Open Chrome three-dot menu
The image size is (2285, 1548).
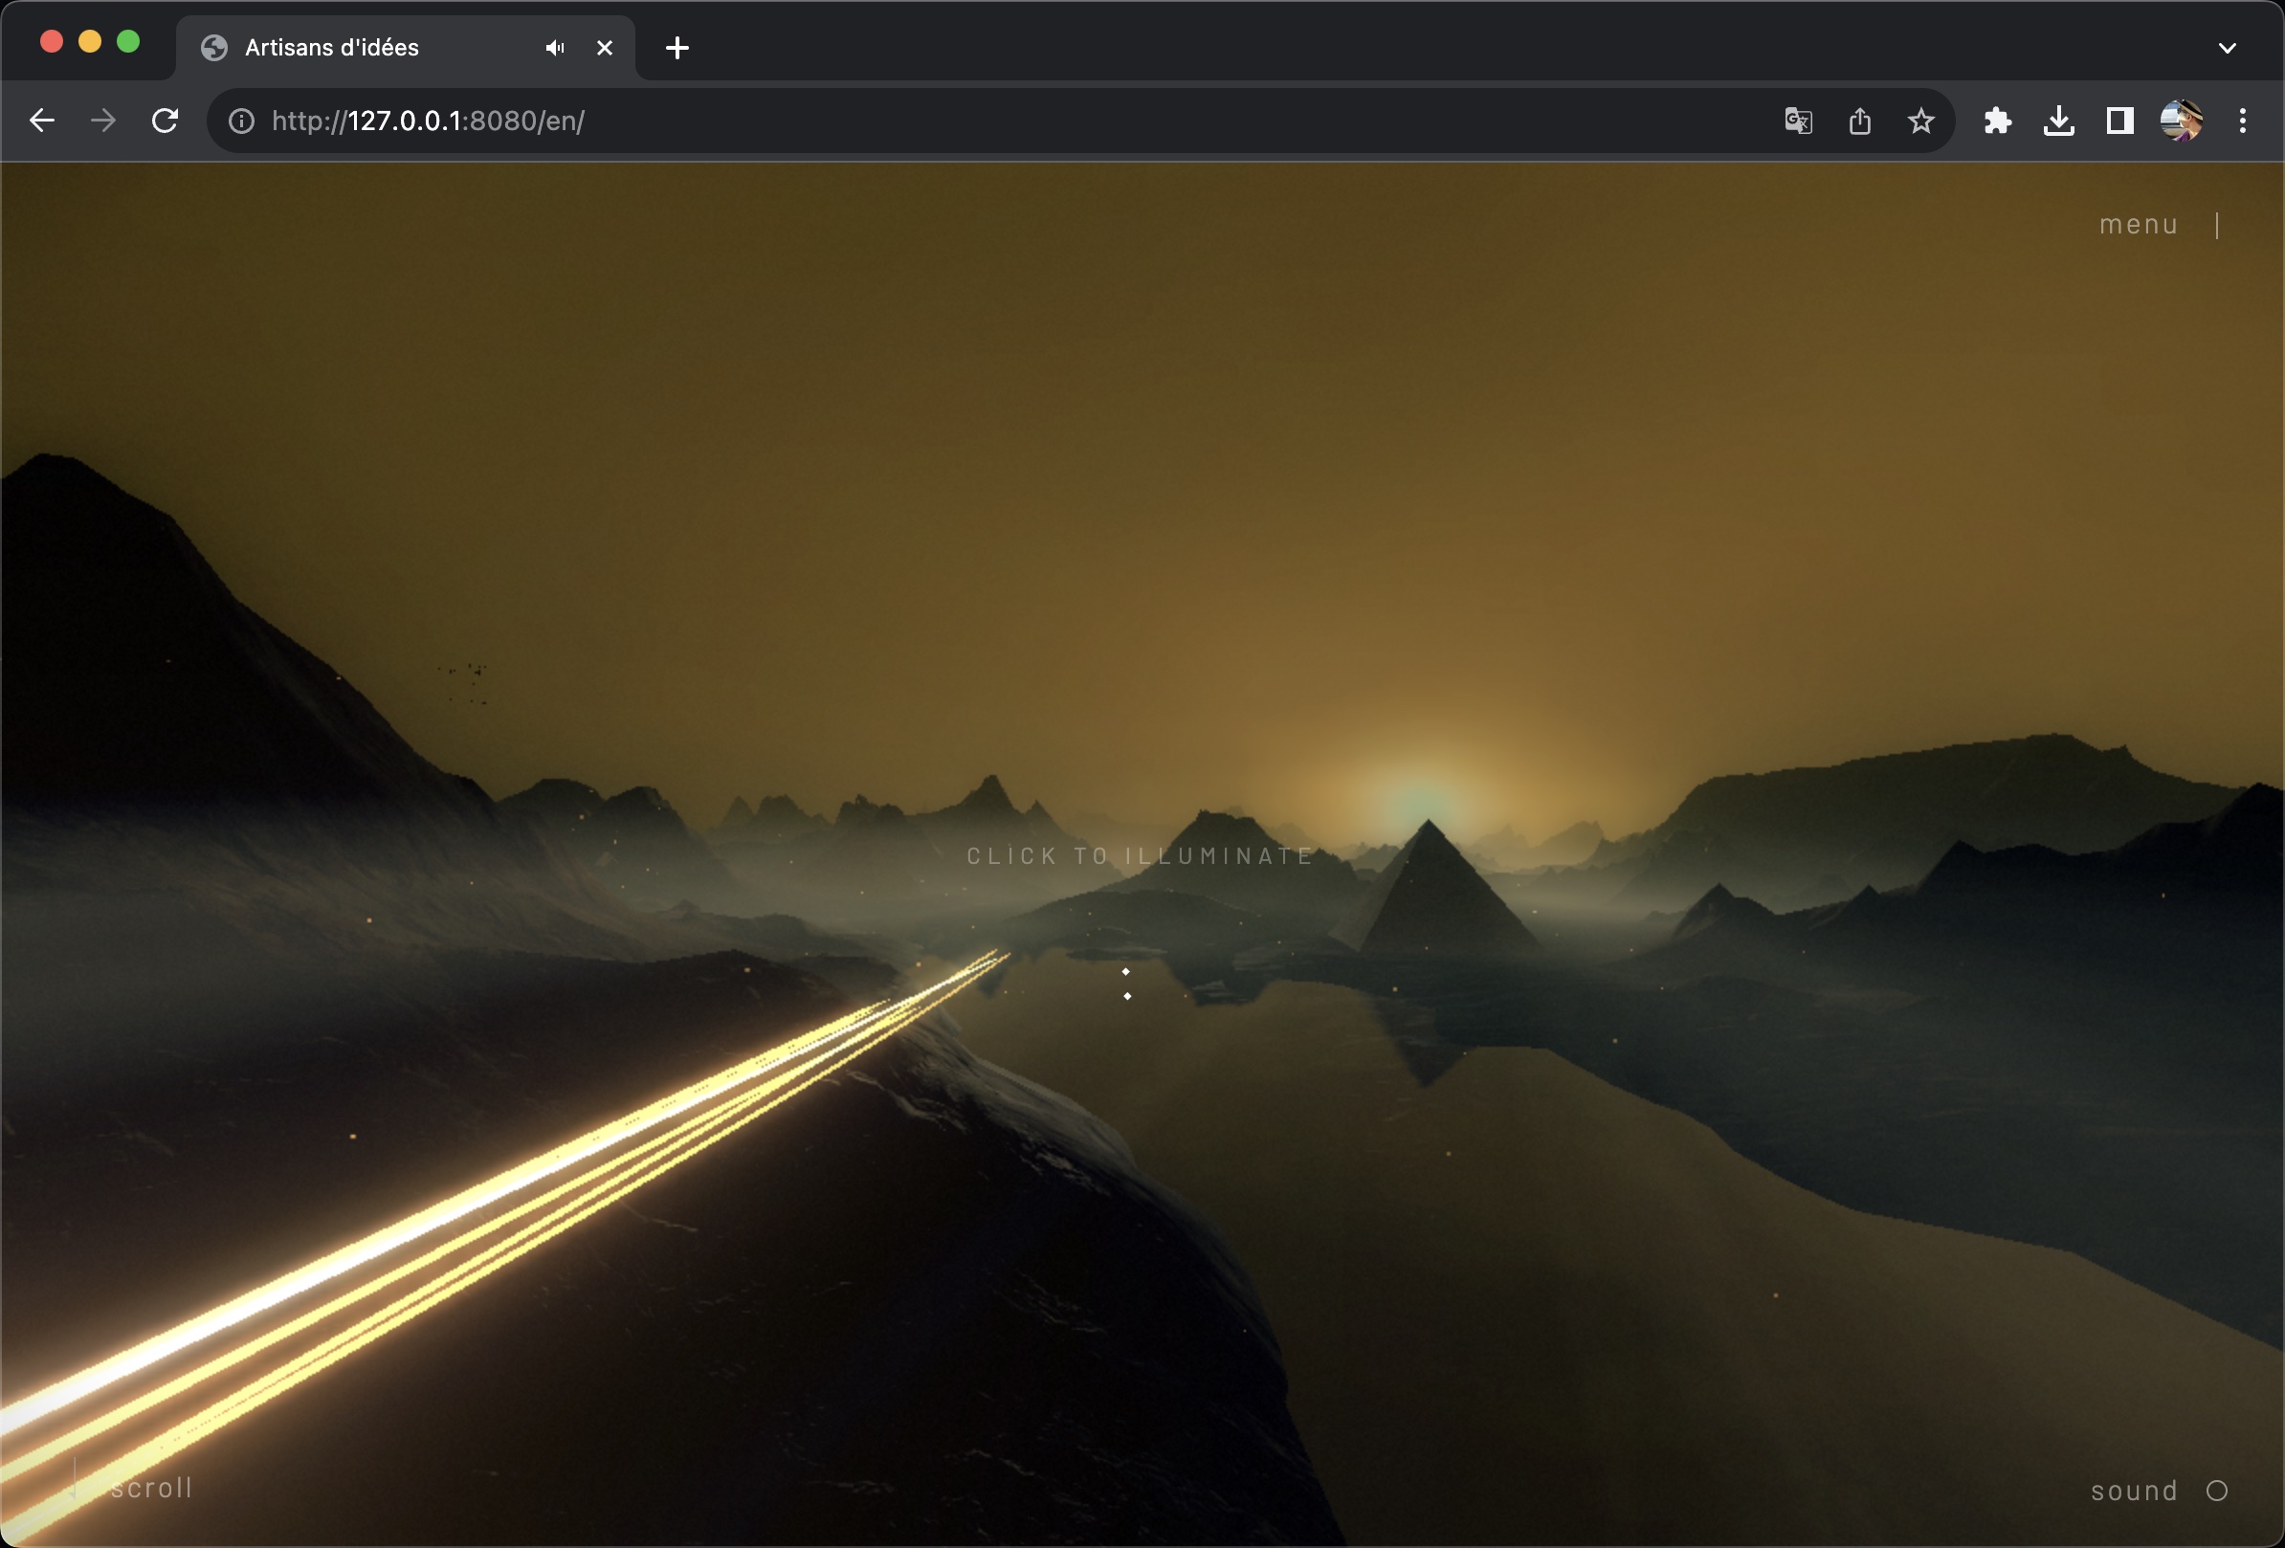(2243, 121)
